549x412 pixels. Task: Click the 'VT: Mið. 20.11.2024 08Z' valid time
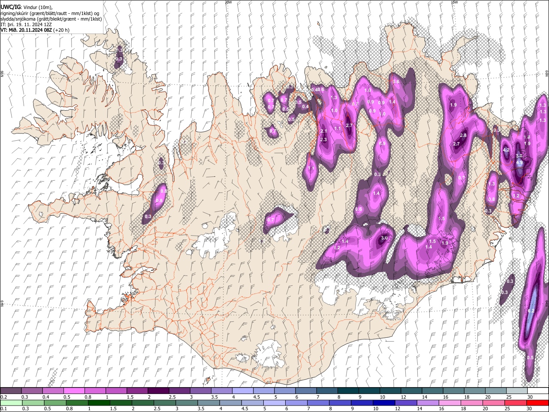[27, 30]
